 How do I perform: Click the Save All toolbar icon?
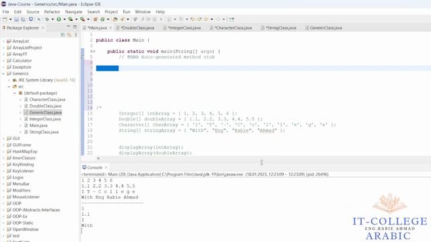pos(23,19)
